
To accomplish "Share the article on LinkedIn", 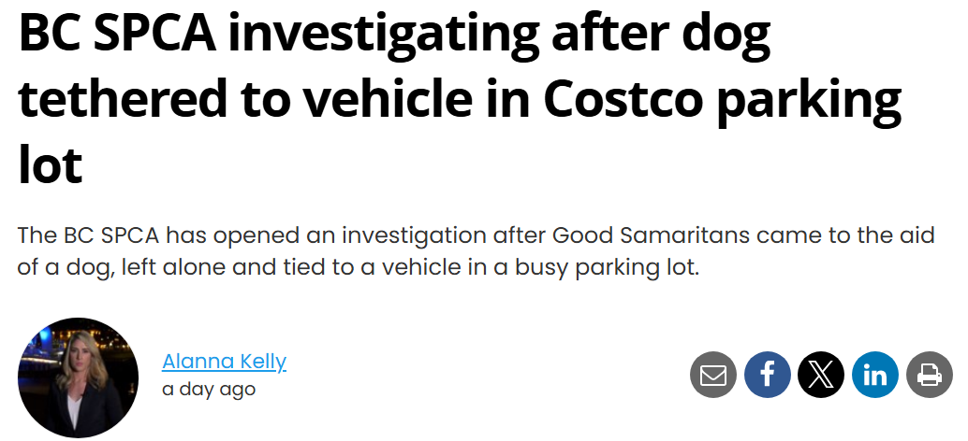I will (x=874, y=375).
